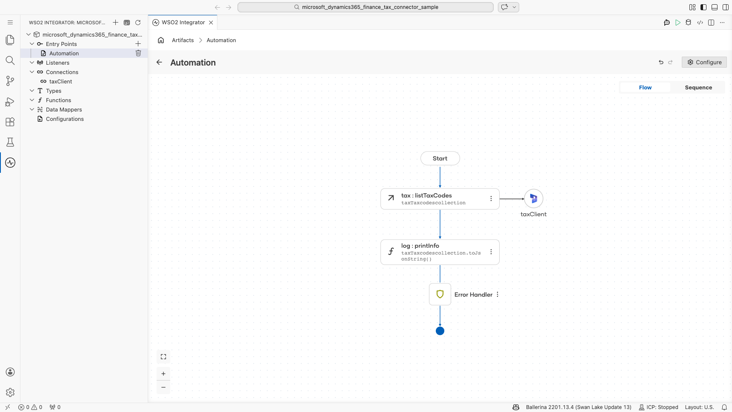The image size is (732, 412).
Task: Open printInfo node options menu
Action: (491, 252)
